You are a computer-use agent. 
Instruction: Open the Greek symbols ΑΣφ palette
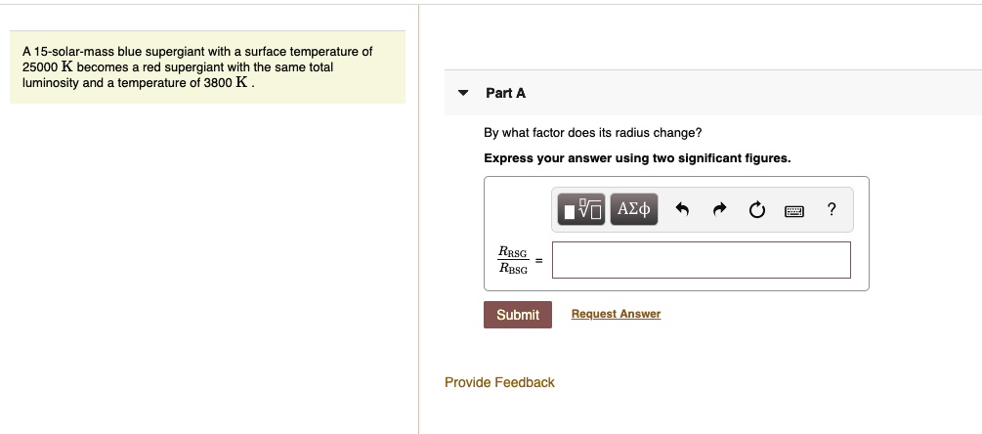click(x=634, y=209)
